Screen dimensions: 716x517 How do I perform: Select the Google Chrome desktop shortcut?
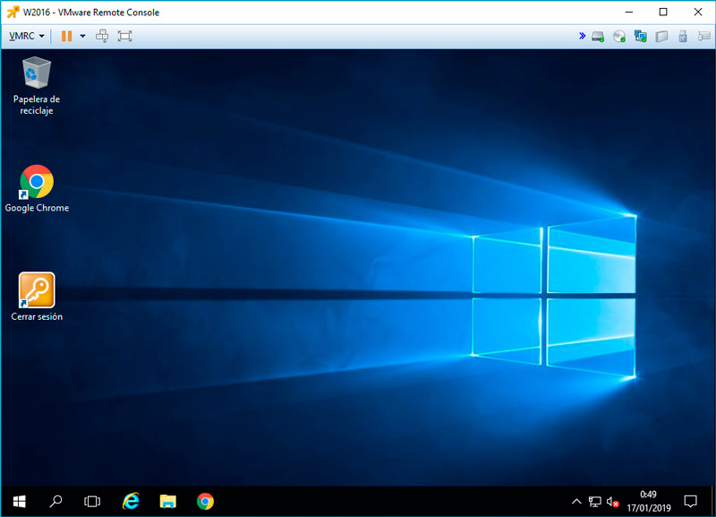(37, 188)
